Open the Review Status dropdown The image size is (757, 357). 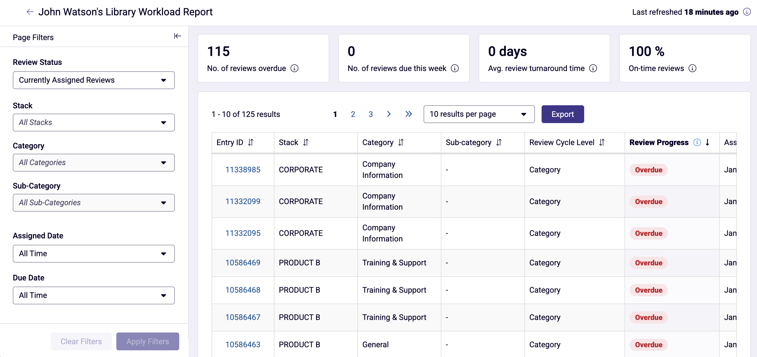pyautogui.click(x=94, y=80)
